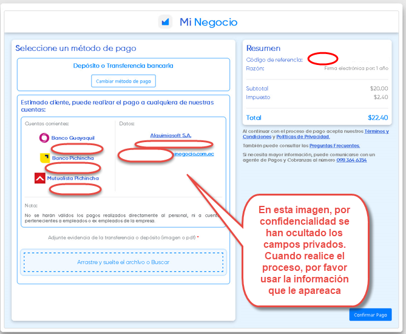Click the Total label

(254, 118)
